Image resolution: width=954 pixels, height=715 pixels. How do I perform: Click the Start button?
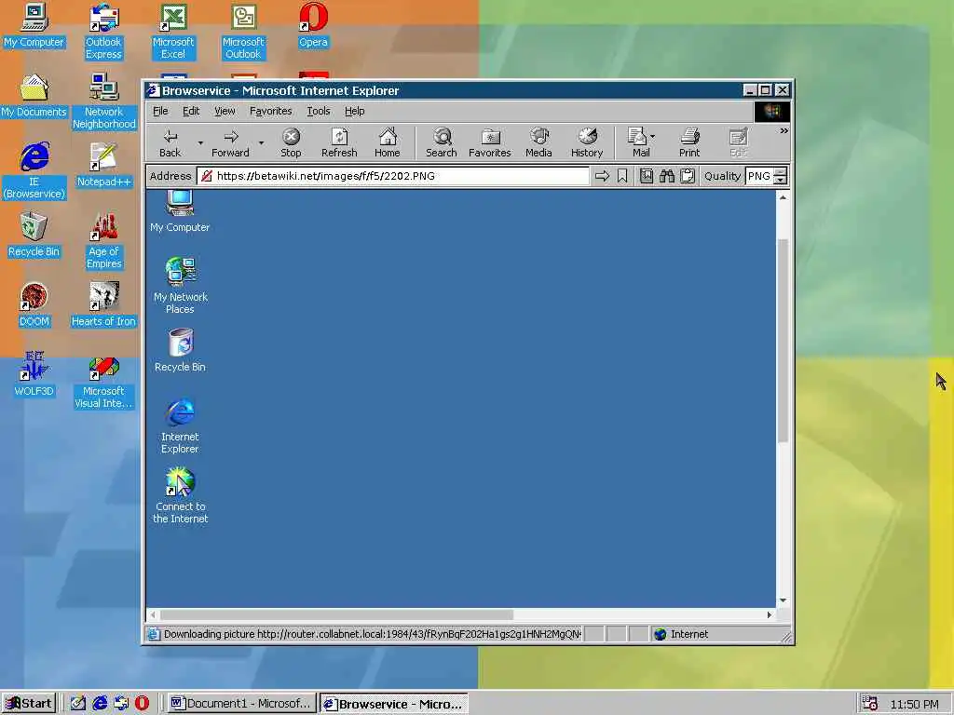point(29,704)
